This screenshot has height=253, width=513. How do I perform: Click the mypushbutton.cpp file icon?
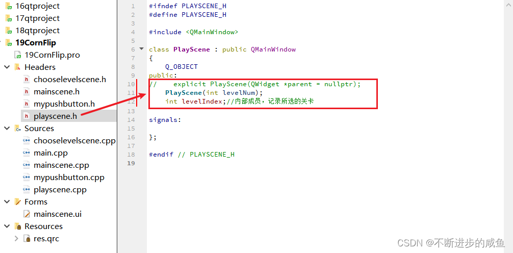pyautogui.click(x=27, y=178)
